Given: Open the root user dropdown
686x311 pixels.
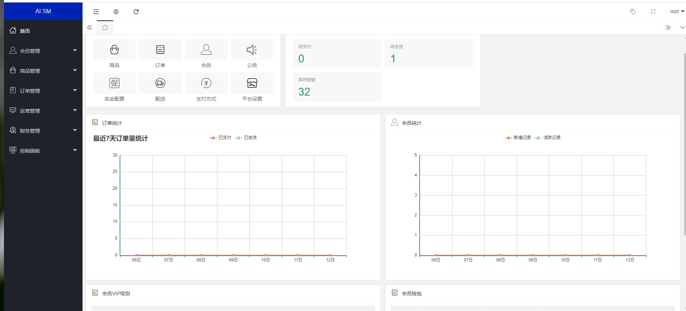Looking at the screenshot, I should tap(677, 11).
